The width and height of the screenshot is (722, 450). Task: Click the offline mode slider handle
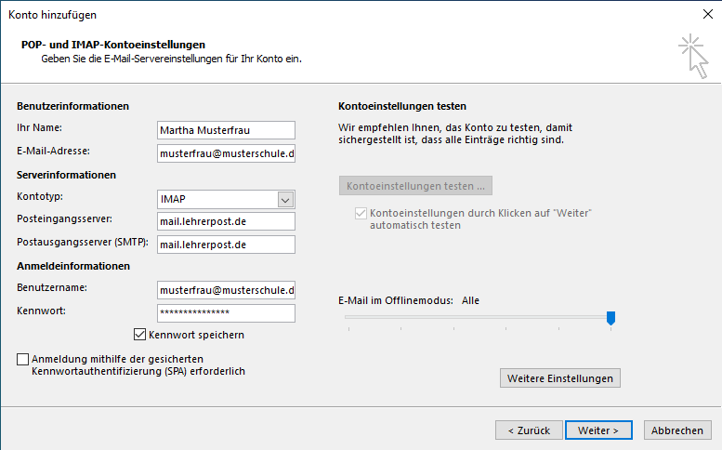pos(610,318)
